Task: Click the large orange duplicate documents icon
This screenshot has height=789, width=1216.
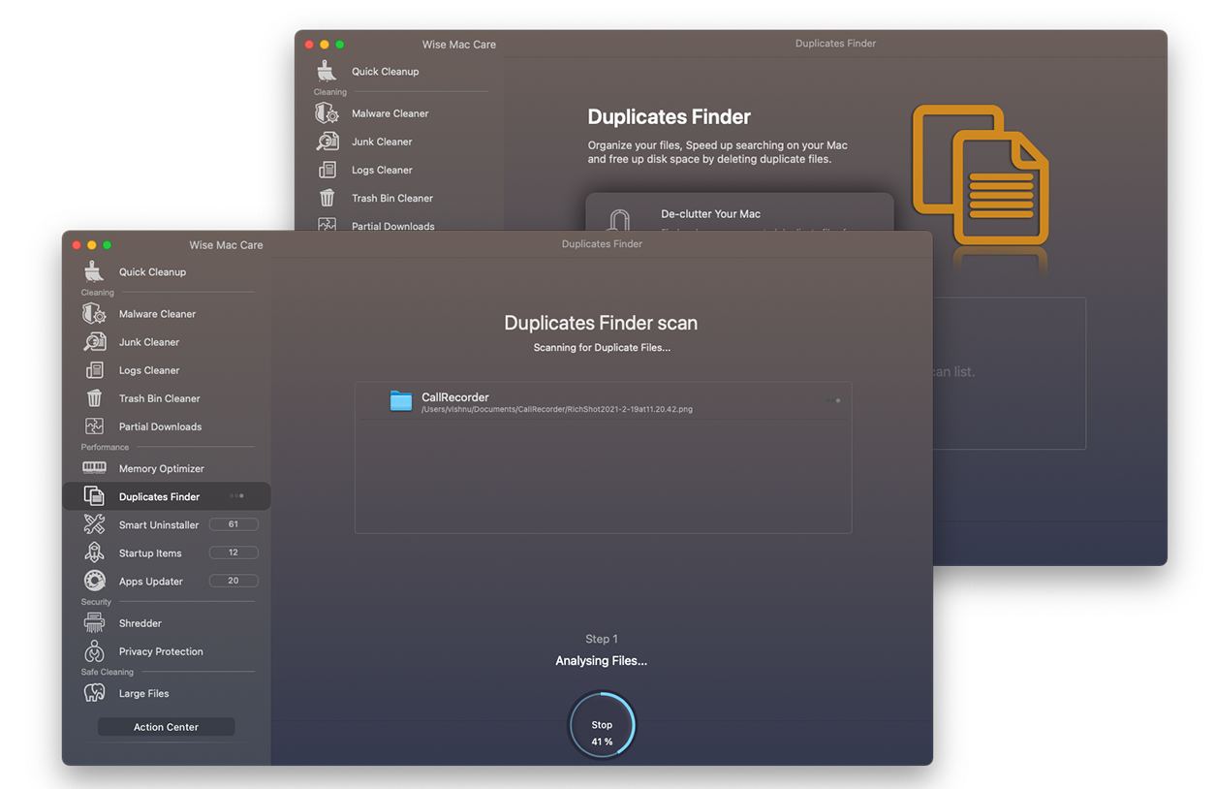Action: point(981,174)
